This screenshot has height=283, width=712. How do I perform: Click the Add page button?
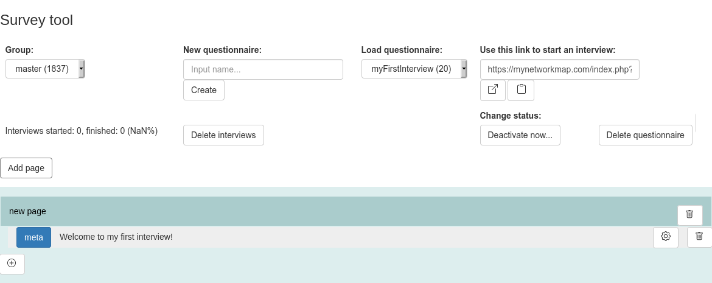pyautogui.click(x=26, y=168)
